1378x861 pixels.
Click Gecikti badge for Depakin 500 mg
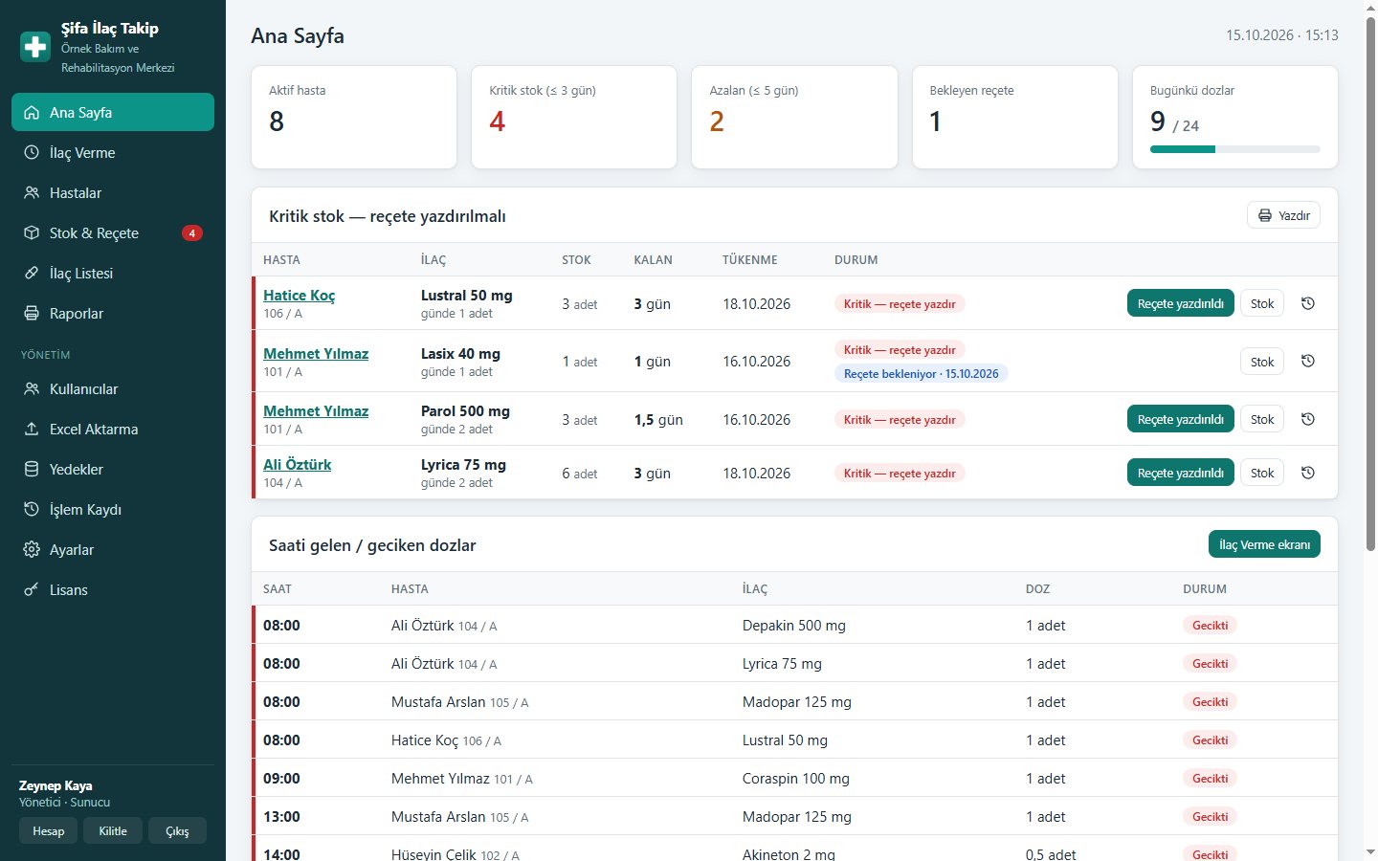tap(1210, 625)
